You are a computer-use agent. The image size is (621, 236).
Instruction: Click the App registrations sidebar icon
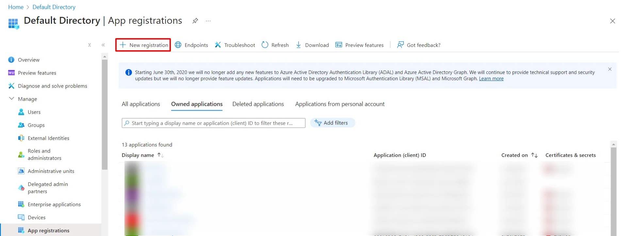(x=21, y=230)
